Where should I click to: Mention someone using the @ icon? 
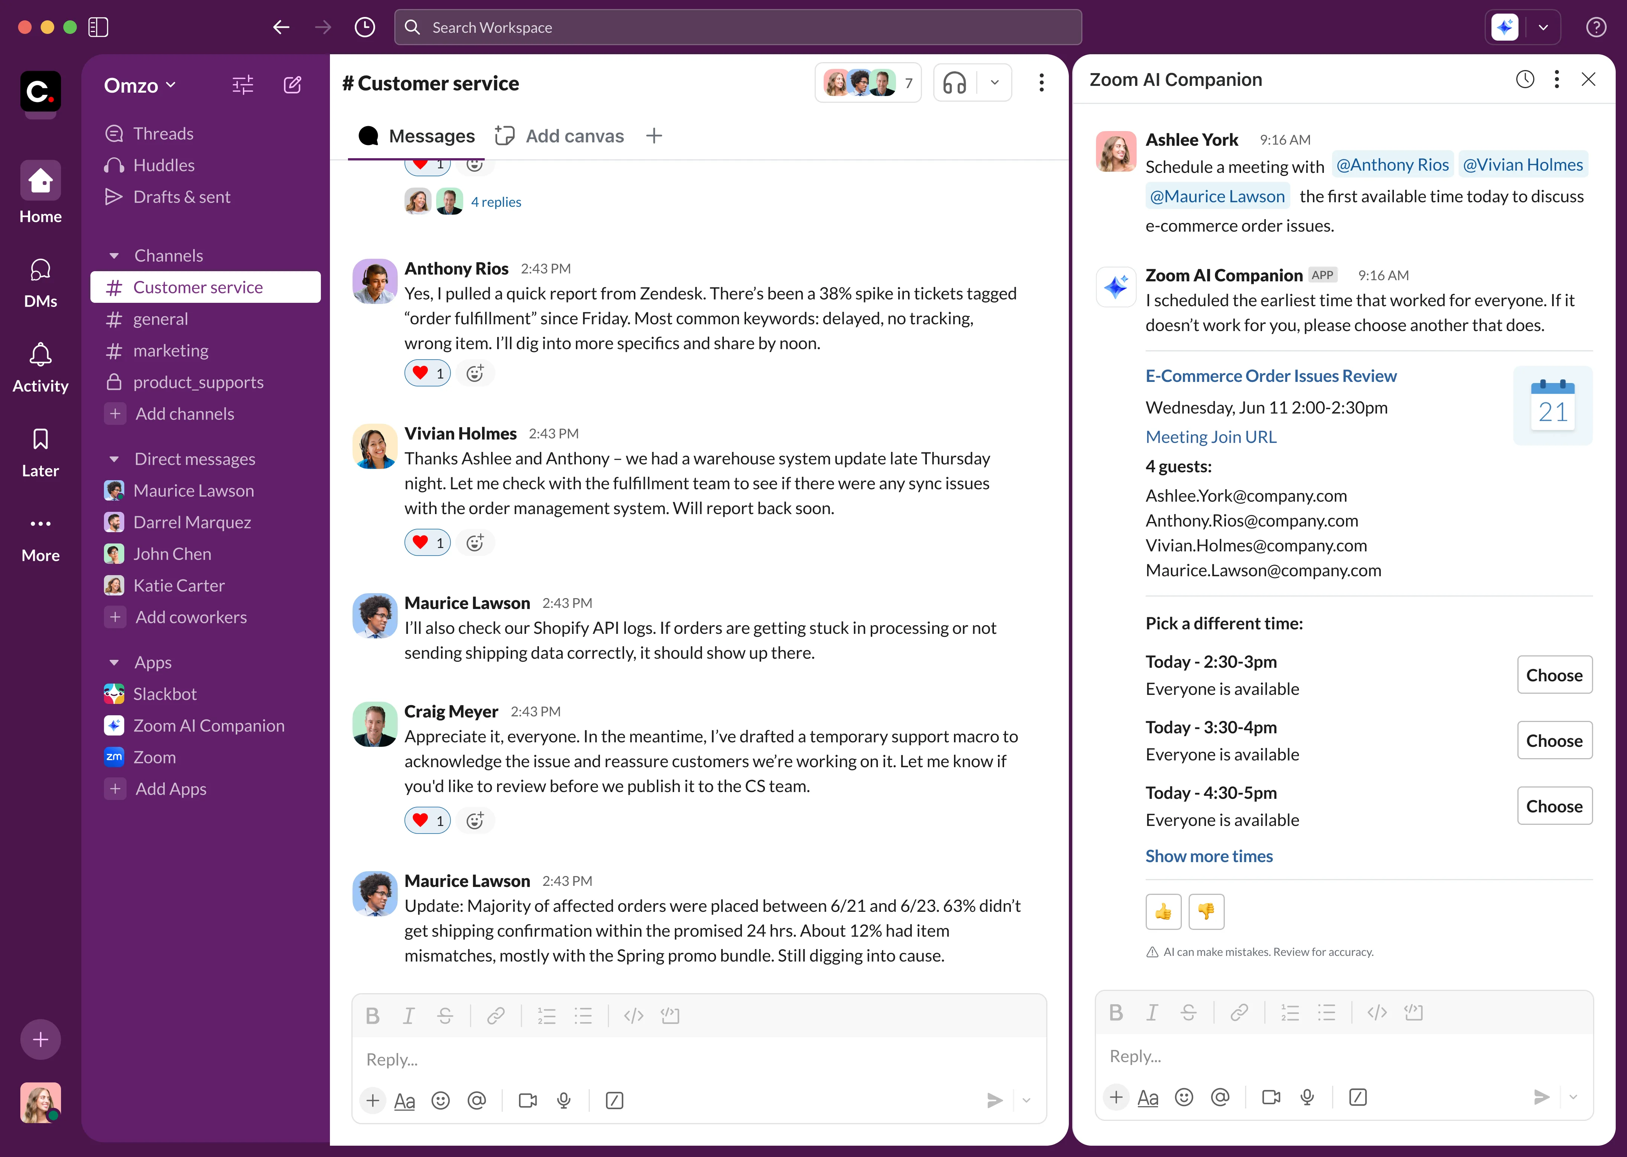476,1101
